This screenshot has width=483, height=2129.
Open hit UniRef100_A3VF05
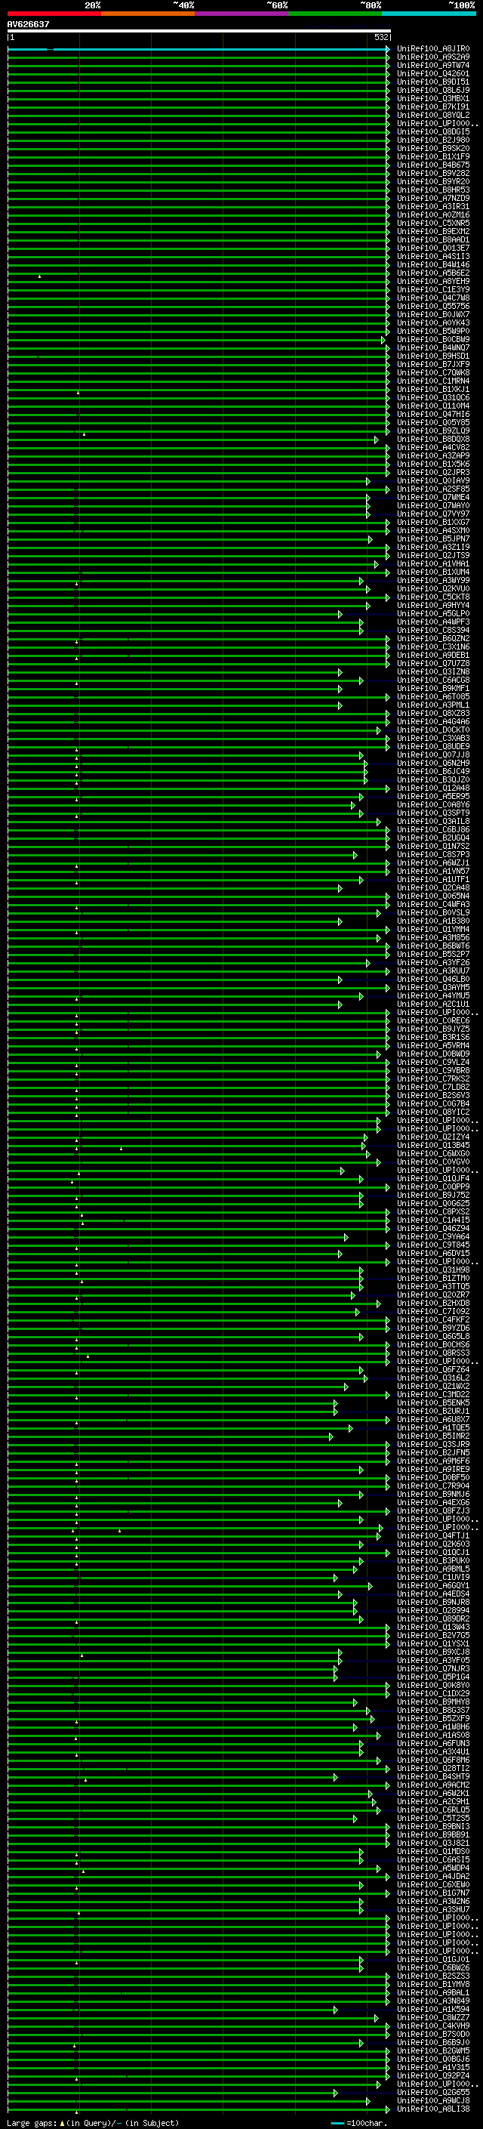click(x=433, y=1661)
